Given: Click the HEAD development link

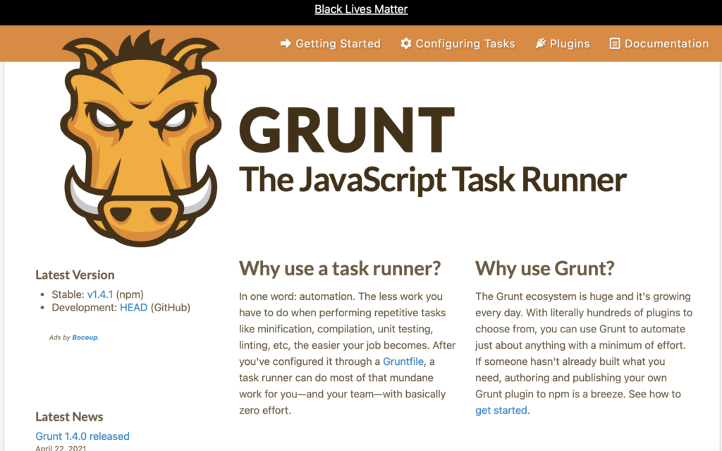Looking at the screenshot, I should (x=134, y=307).
